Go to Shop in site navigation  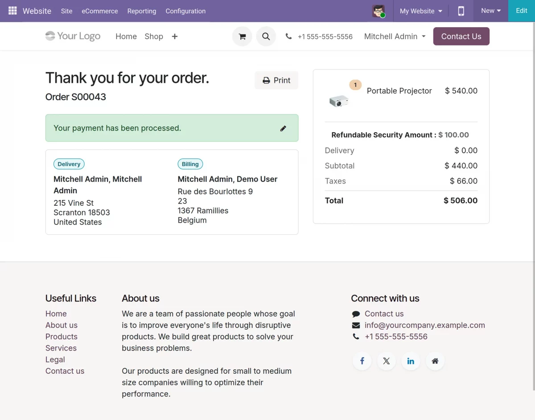click(154, 37)
